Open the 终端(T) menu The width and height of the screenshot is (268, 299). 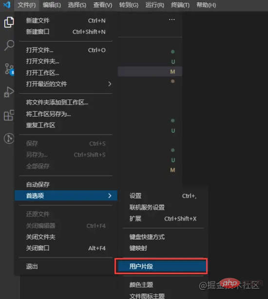[180, 5]
